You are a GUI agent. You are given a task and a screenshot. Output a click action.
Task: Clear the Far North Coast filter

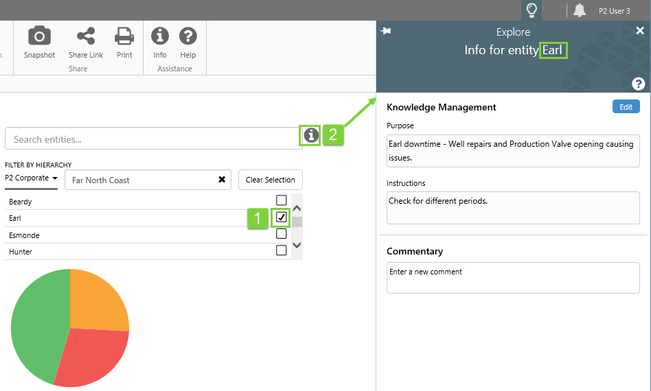(x=222, y=180)
